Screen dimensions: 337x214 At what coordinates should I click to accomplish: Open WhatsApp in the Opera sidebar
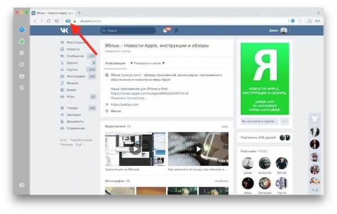pos(22,42)
